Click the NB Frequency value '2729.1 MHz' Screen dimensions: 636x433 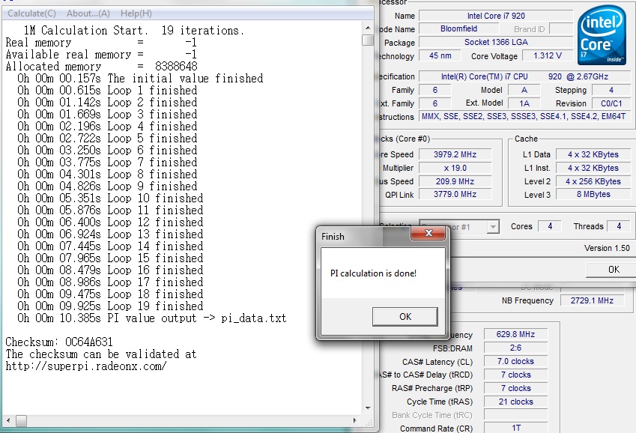pyautogui.click(x=592, y=300)
